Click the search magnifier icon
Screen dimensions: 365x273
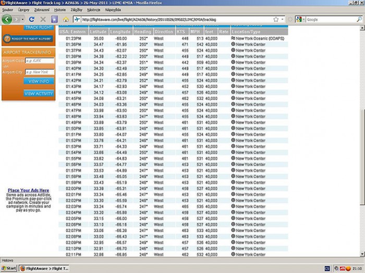coord(359,20)
